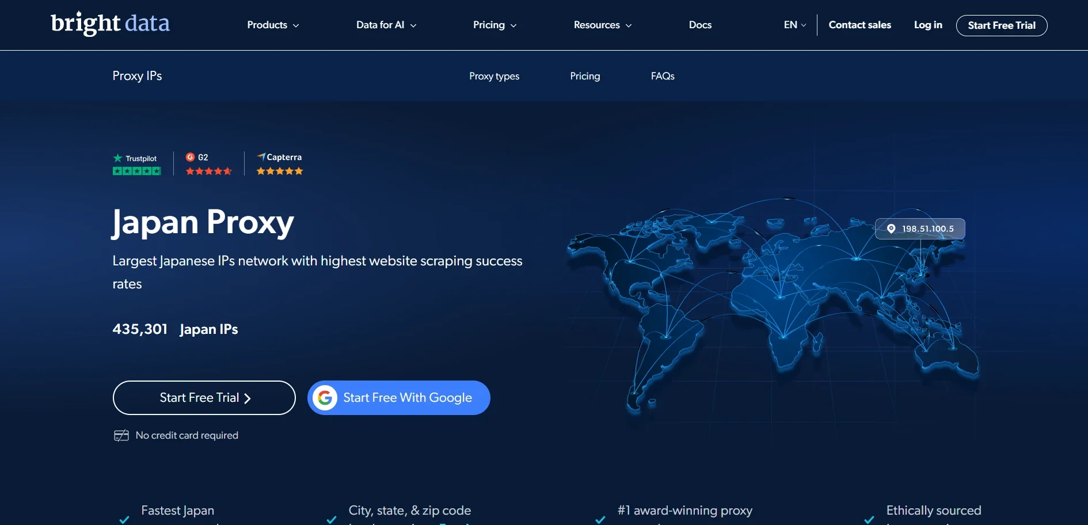Open the EN language selector
This screenshot has width=1088, height=525.
(x=795, y=25)
